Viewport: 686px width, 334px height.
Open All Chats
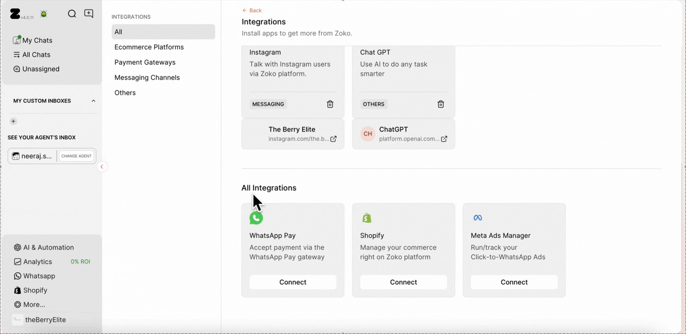click(32, 55)
